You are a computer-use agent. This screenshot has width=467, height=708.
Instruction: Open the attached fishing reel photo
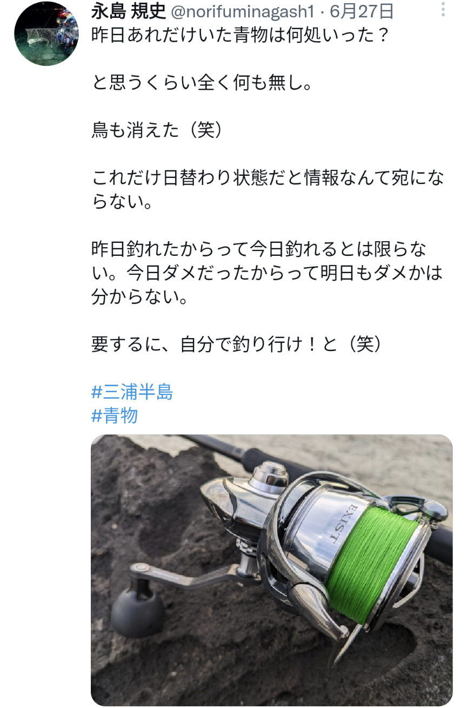271,570
